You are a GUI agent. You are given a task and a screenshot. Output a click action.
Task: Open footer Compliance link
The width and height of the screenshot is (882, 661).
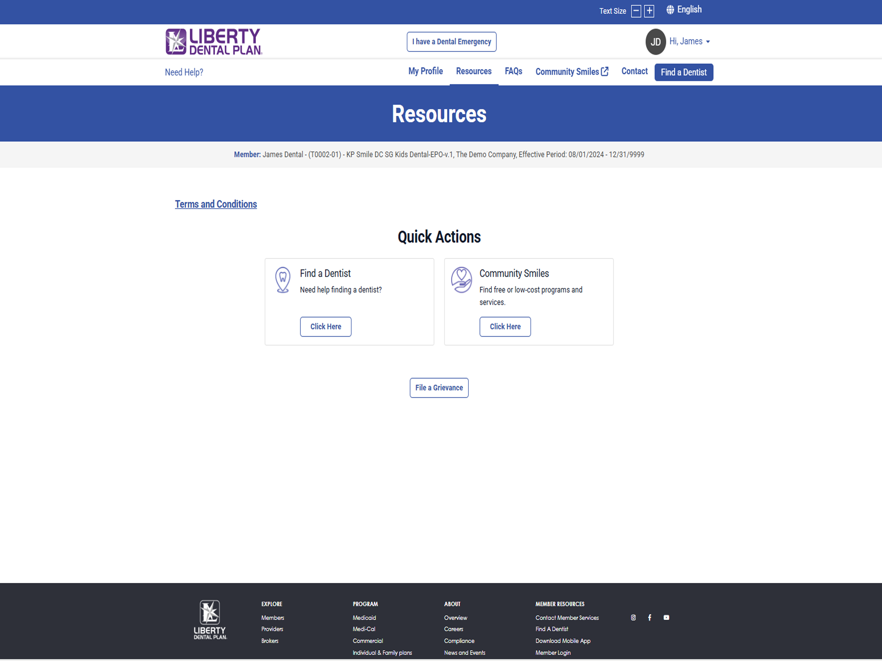coord(459,641)
